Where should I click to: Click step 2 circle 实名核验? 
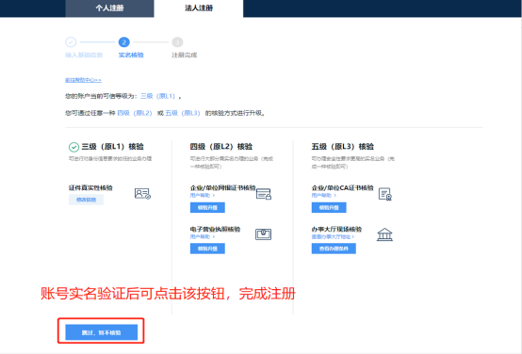tap(123, 42)
